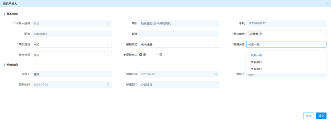Screen dimensions: 331x122
Task: Click the 手机 number input field
Action: click(x=286, y=23)
